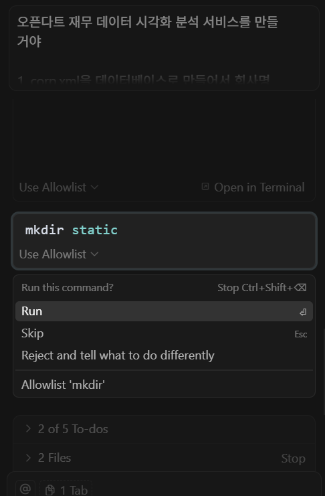Click the backspace icon in the Stop shortcut
325x496 pixels.
point(300,288)
